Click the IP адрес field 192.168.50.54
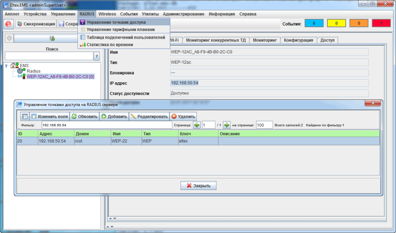396x233 pixels. 269,83
